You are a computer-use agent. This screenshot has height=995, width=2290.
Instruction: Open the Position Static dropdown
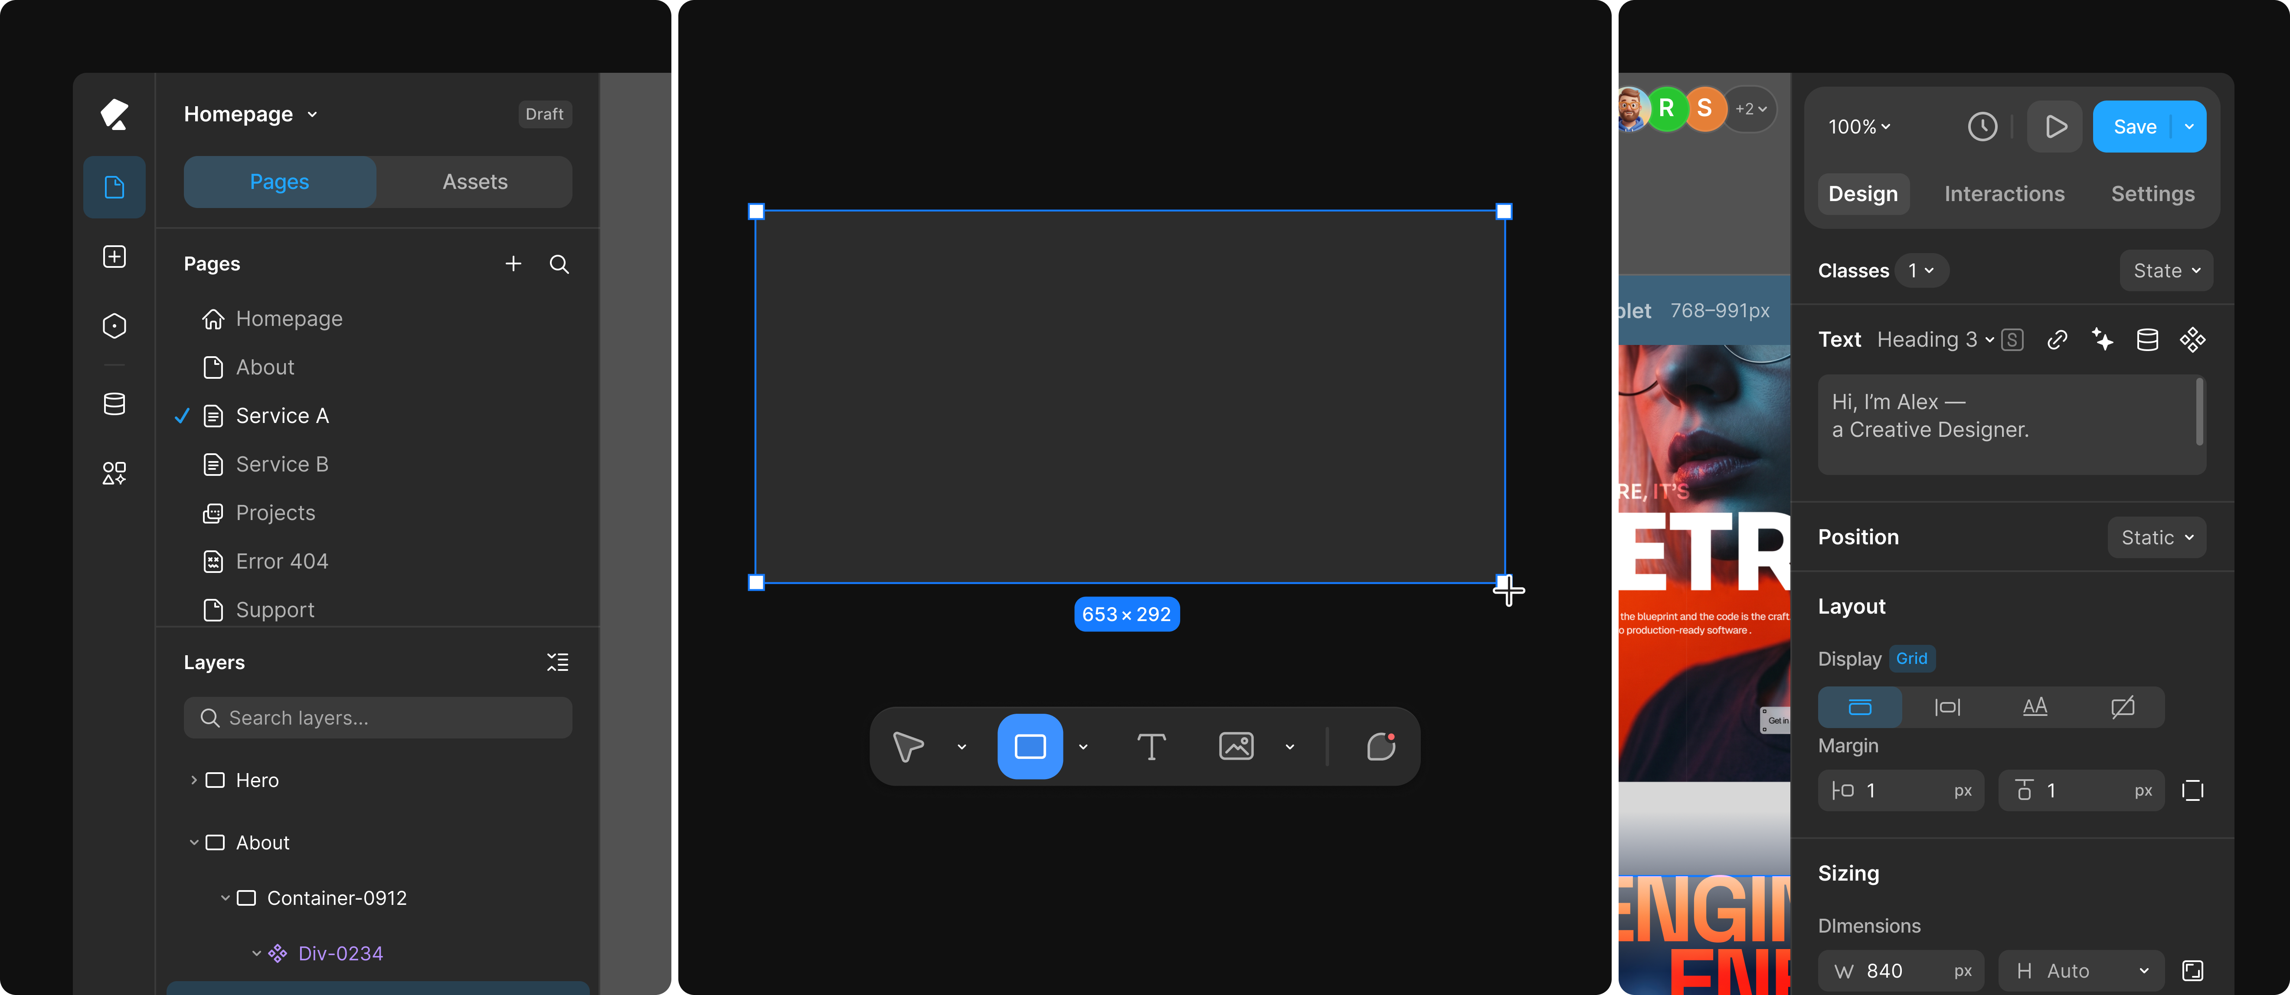pos(2157,537)
